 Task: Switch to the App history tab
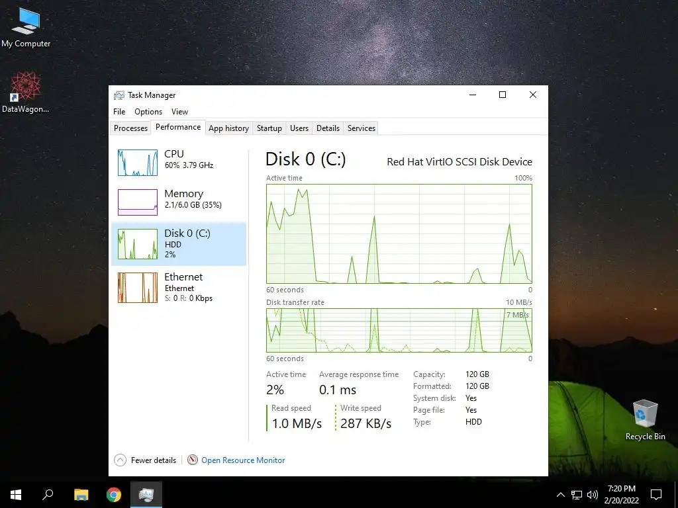click(x=228, y=128)
